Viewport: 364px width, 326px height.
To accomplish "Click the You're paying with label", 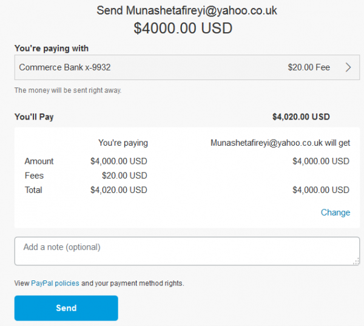I will pyautogui.click(x=52, y=48).
